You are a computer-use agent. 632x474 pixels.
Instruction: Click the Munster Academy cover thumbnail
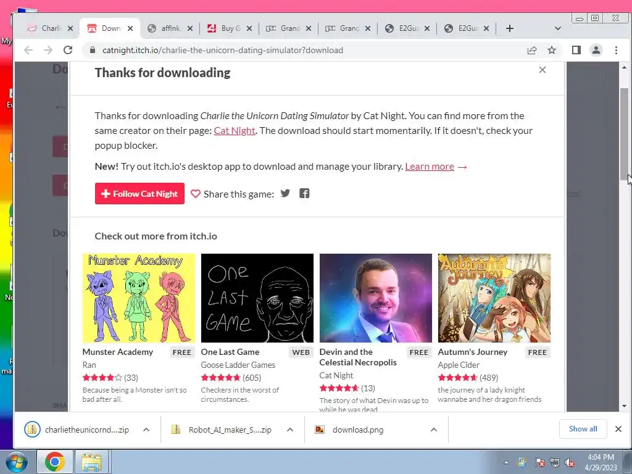click(x=139, y=298)
